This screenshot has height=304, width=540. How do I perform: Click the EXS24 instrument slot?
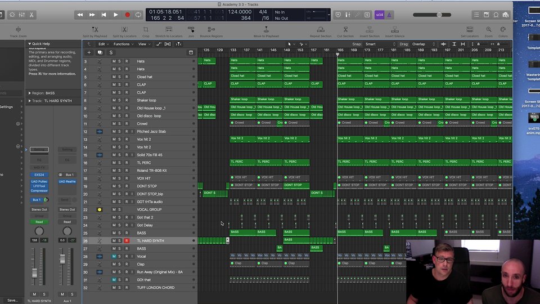pos(39,175)
